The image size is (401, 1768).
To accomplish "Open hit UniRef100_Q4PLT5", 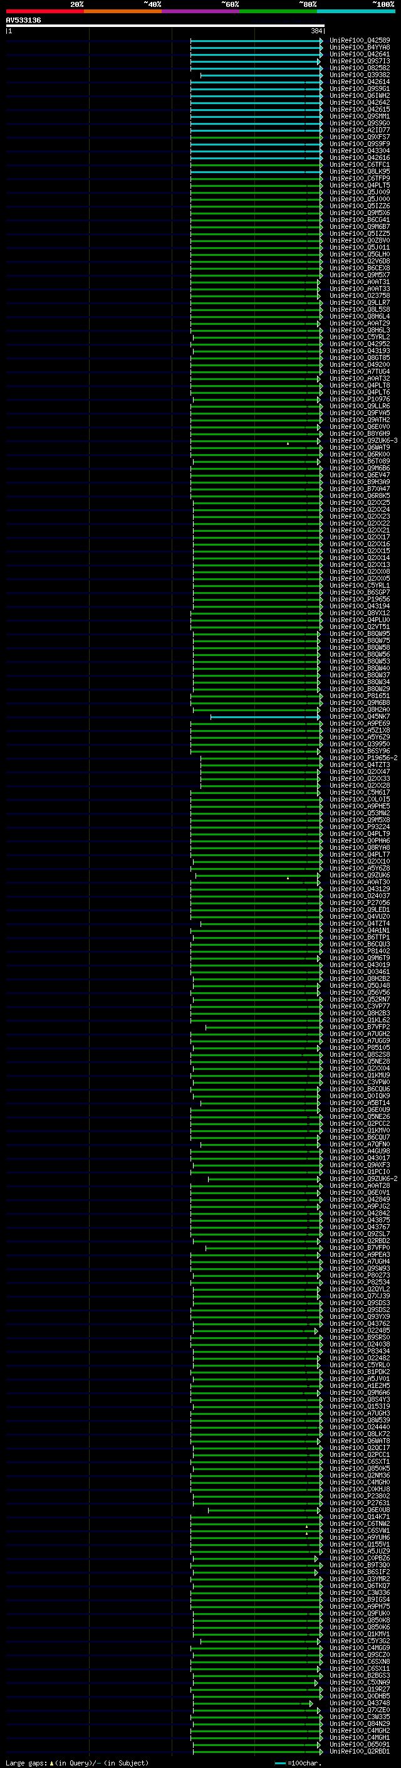I will (x=360, y=185).
